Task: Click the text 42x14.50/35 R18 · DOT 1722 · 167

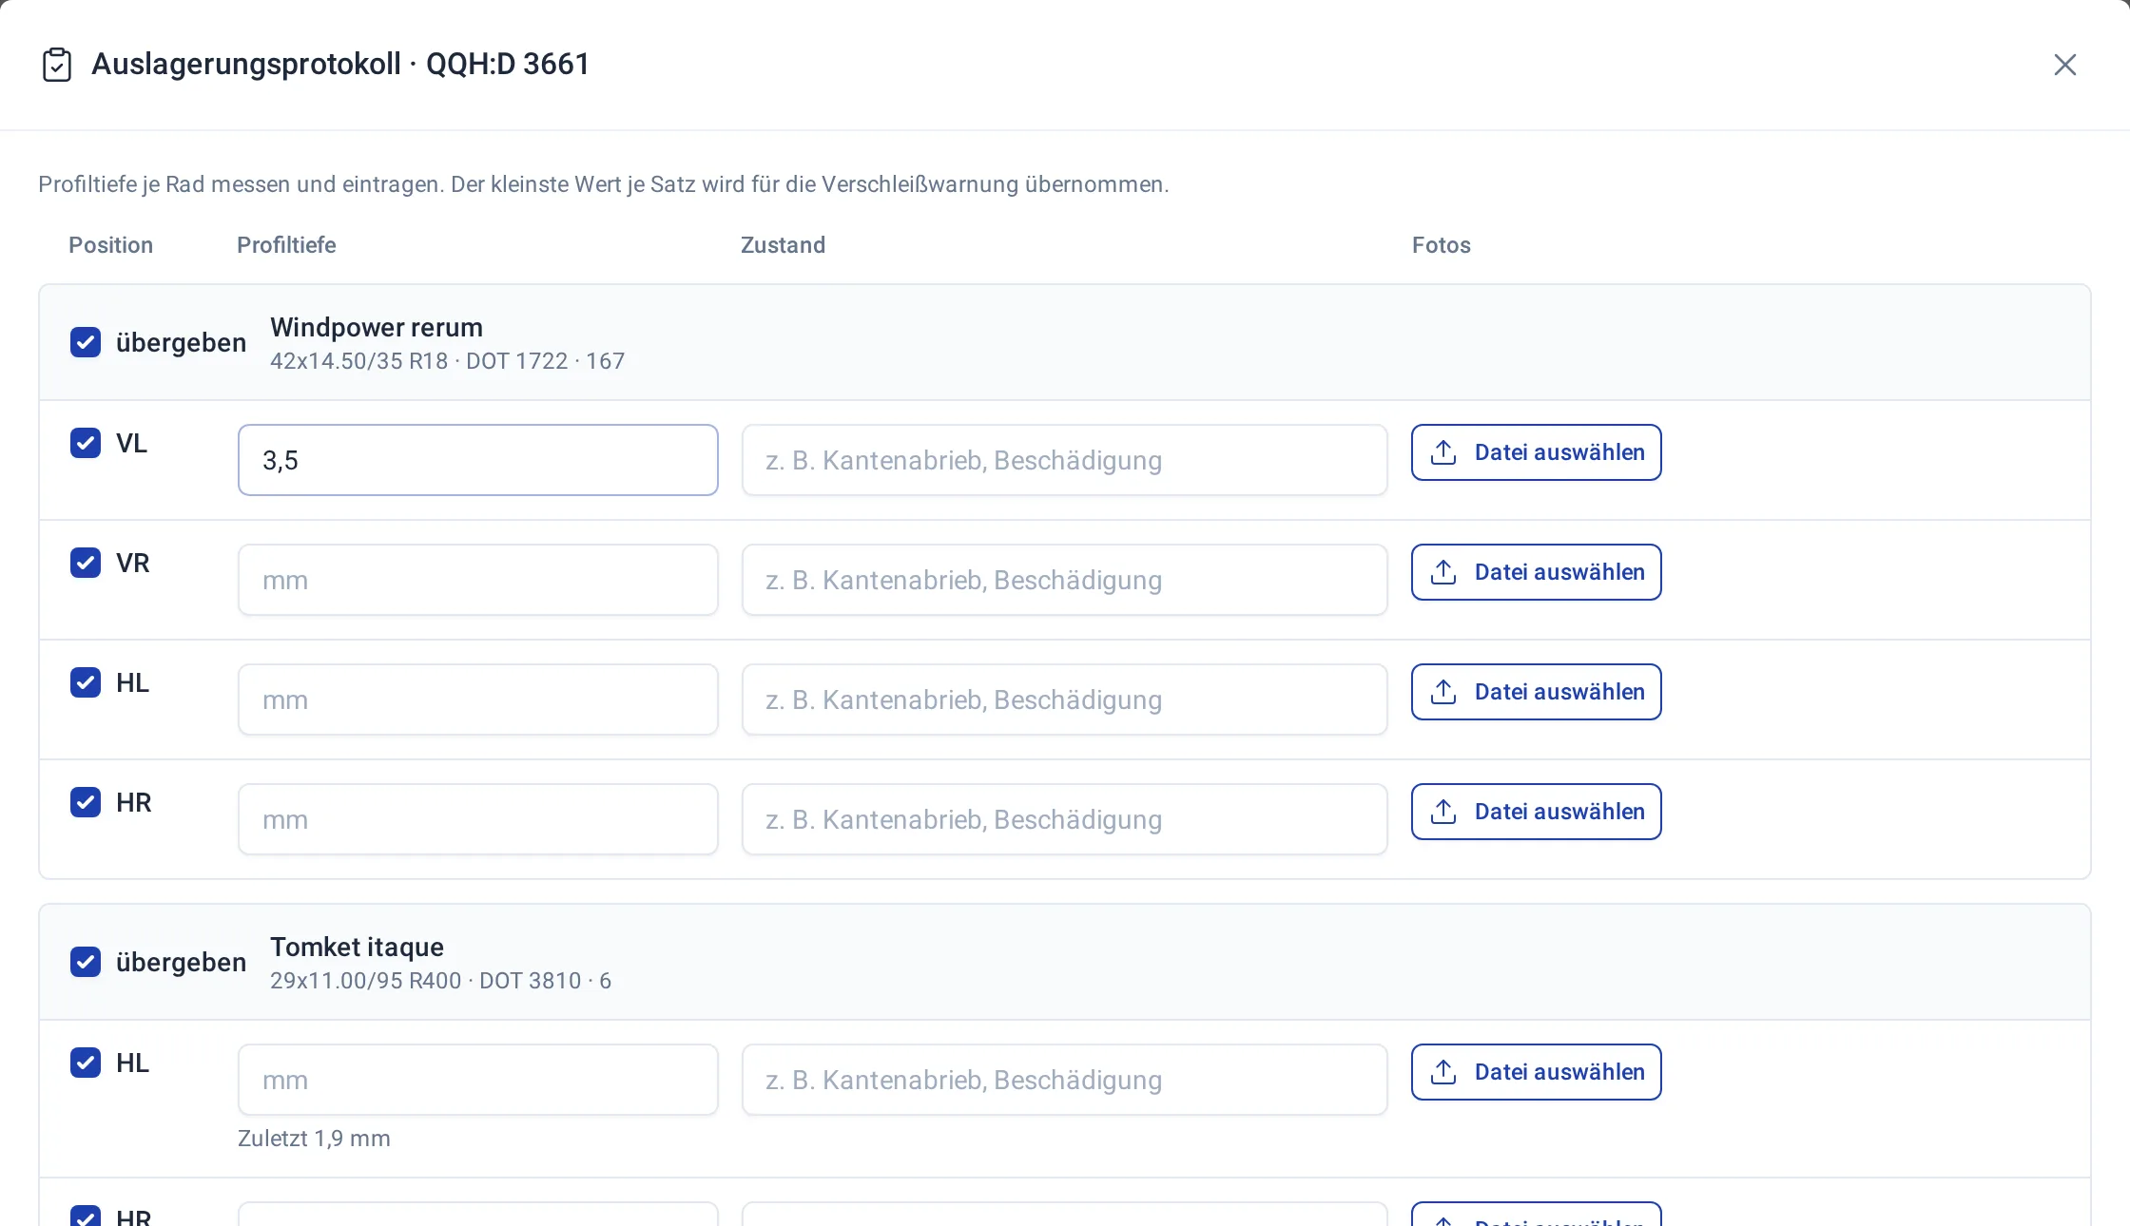Action: pyautogui.click(x=447, y=361)
